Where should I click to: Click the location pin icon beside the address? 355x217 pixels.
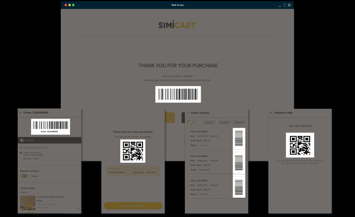click(21, 153)
